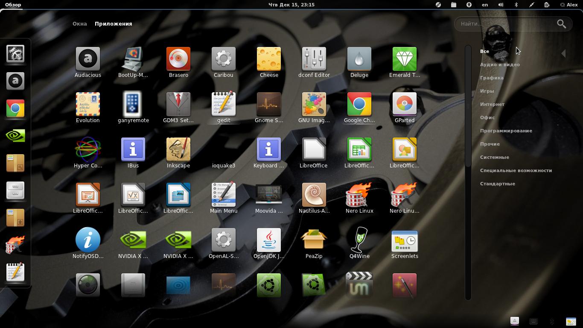Launch Brasero disc burner
The width and height of the screenshot is (583, 328).
coord(178,62)
